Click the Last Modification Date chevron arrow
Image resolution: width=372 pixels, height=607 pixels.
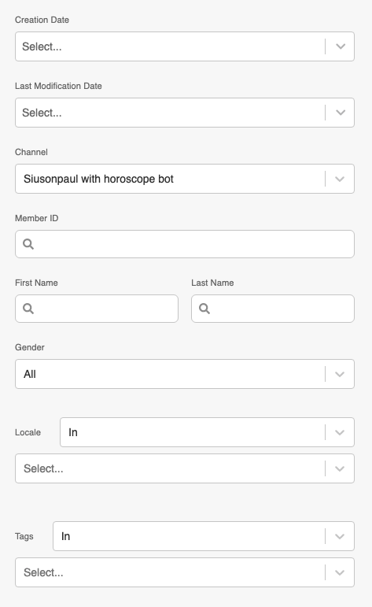pos(341,113)
